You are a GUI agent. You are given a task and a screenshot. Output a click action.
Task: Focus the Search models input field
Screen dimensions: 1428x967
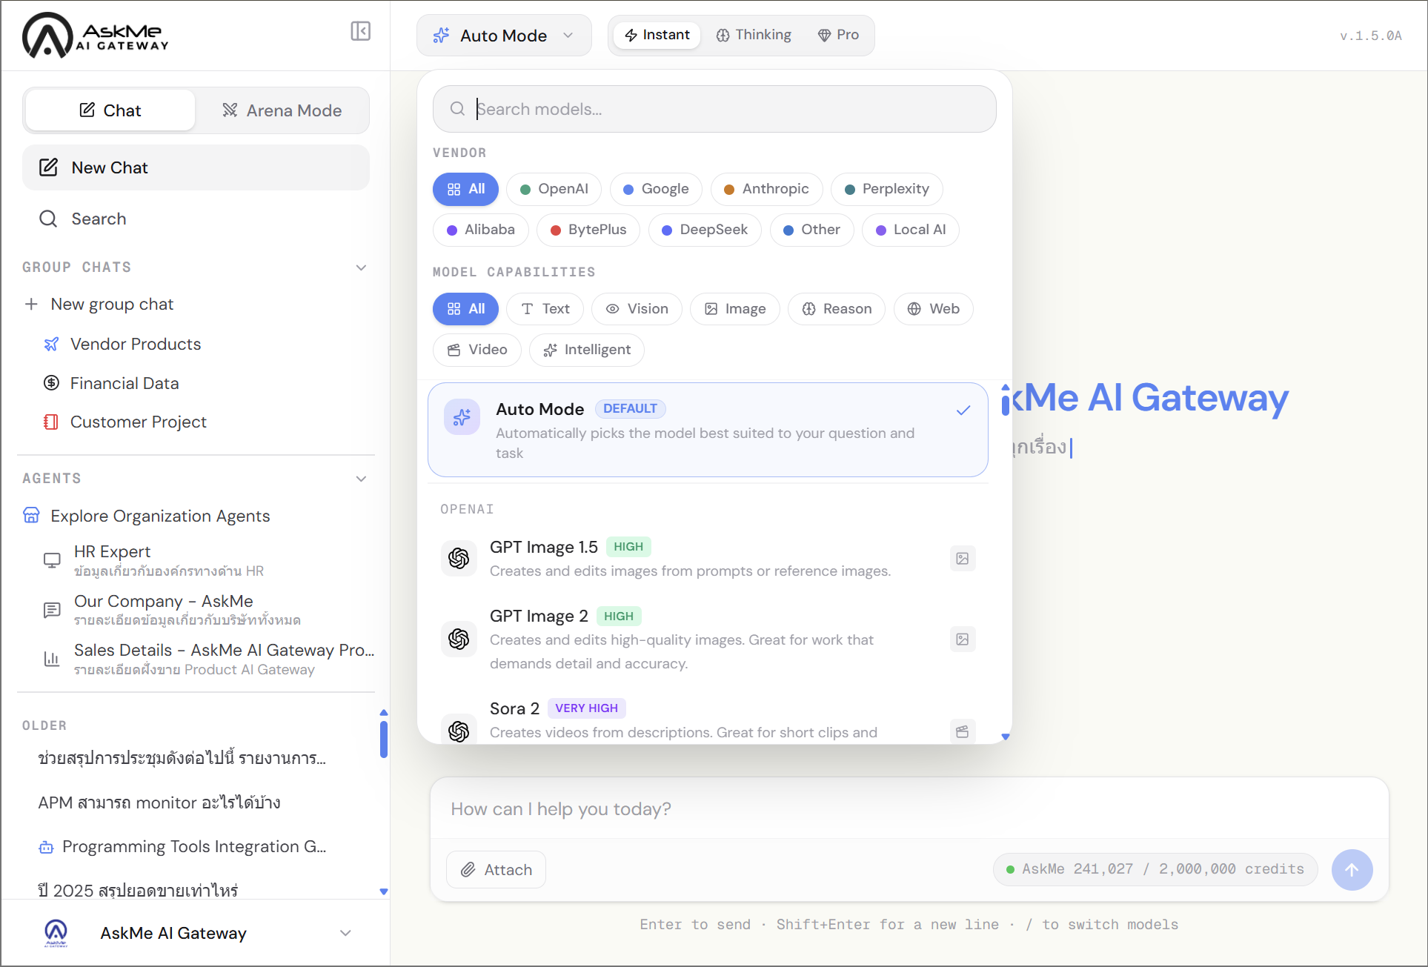click(x=714, y=109)
